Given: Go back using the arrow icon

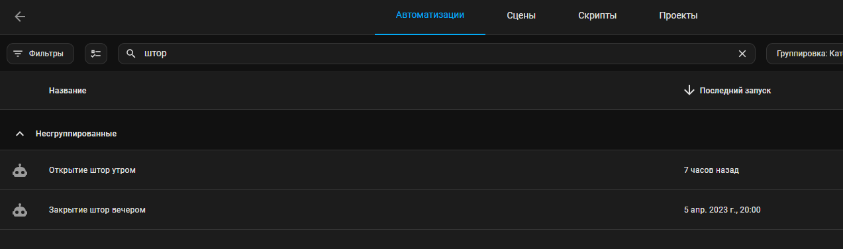Looking at the screenshot, I should 20,17.
